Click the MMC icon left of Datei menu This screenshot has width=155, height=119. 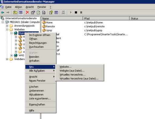pos(2,7)
